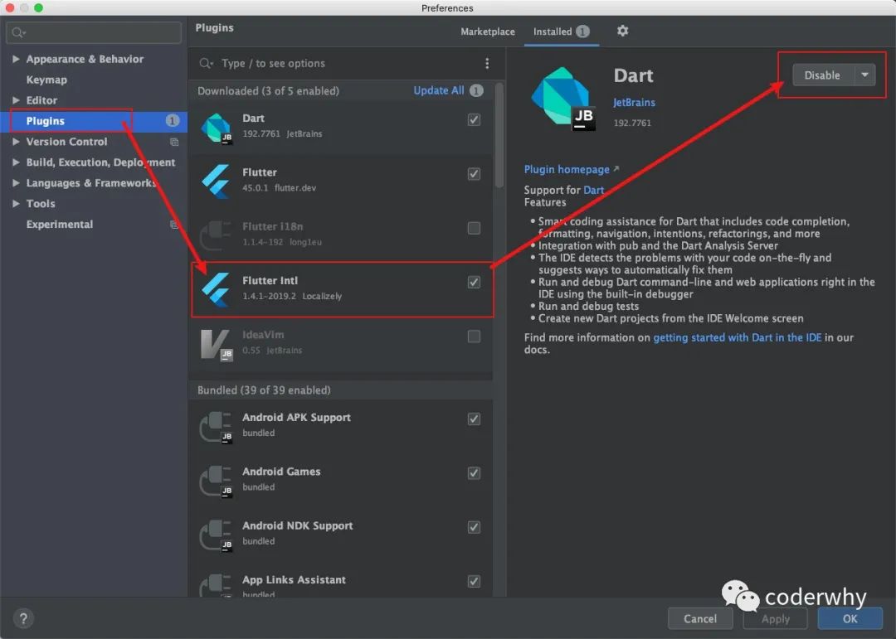Screen dimensions: 896x639
Task: Click the Android NDK Support plugin icon
Action: 216,535
